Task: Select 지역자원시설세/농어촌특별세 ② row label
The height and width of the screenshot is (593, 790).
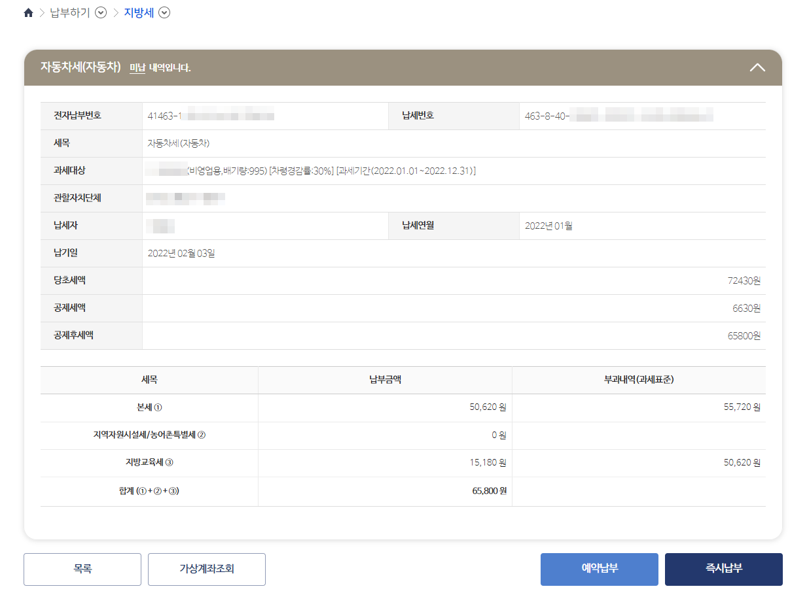Action: (x=149, y=435)
